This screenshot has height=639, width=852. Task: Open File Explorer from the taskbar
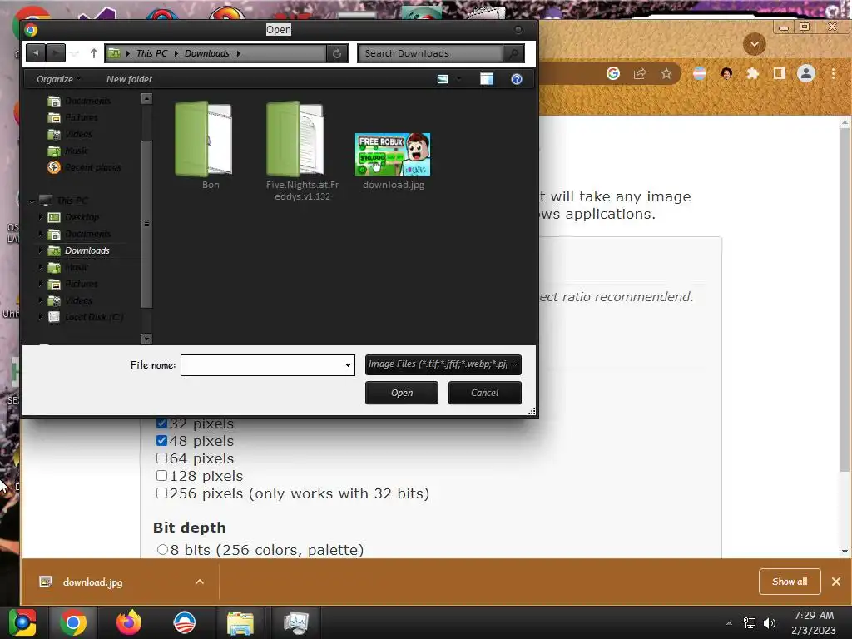point(240,622)
